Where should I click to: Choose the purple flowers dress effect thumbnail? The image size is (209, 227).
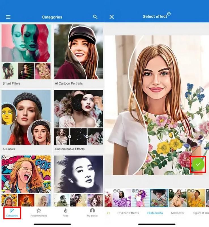[122, 198]
